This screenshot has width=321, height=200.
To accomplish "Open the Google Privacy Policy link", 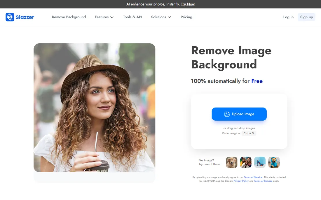I will (x=241, y=181).
